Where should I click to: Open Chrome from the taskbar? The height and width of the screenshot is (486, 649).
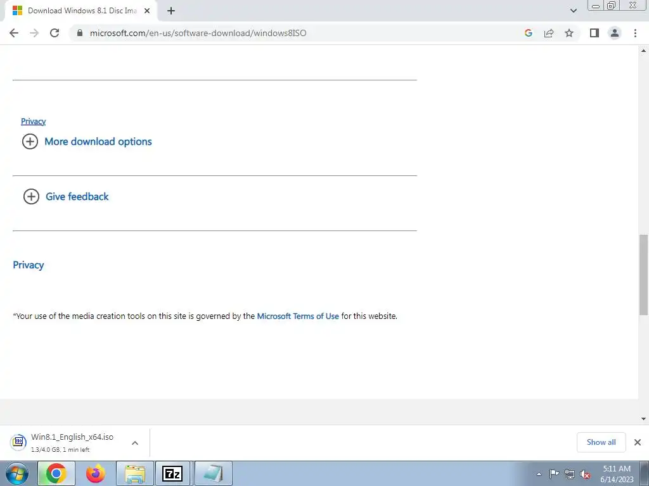point(56,473)
